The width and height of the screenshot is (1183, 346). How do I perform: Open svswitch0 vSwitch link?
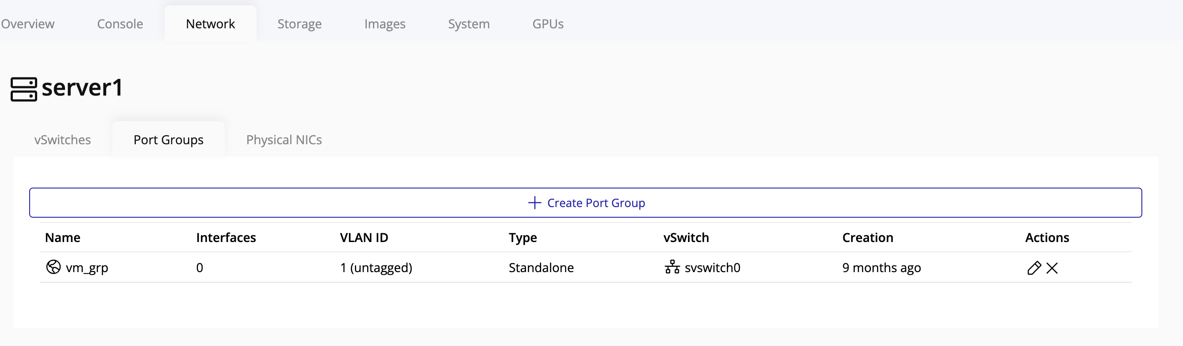(712, 267)
